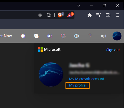This screenshot has width=124, height=108.
Task: Open the media playlist icon
Action: coord(99,15)
